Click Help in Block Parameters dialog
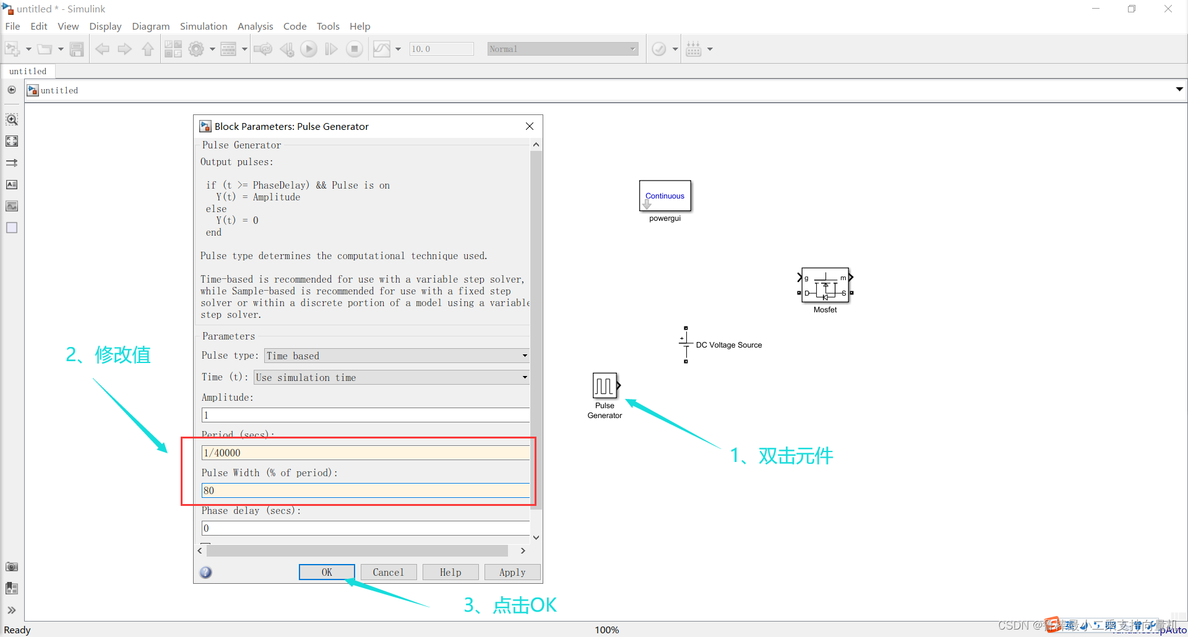Viewport: 1188px width, 637px height. point(450,572)
